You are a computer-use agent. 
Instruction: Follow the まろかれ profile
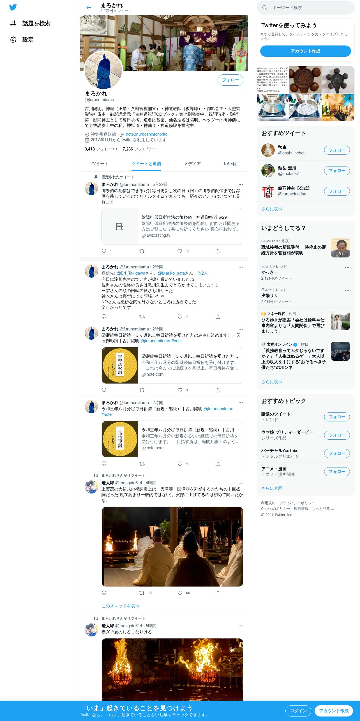pyautogui.click(x=230, y=80)
